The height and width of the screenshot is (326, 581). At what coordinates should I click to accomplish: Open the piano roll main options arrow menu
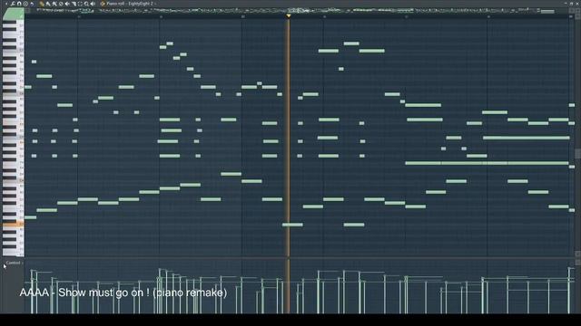pos(6,4)
